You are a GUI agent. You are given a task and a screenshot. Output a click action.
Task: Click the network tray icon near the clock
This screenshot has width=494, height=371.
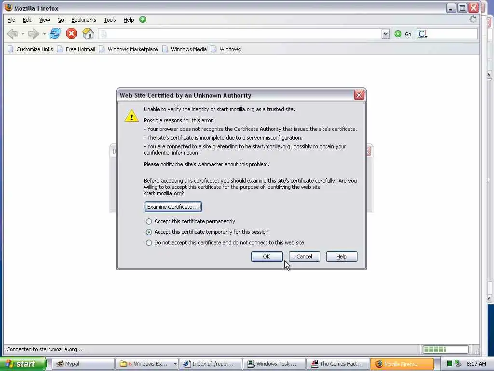pyautogui.click(x=458, y=364)
